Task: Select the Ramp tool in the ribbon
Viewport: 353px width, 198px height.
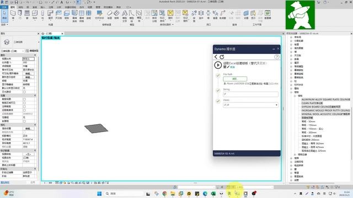Action: pyautogui.click(x=109, y=15)
